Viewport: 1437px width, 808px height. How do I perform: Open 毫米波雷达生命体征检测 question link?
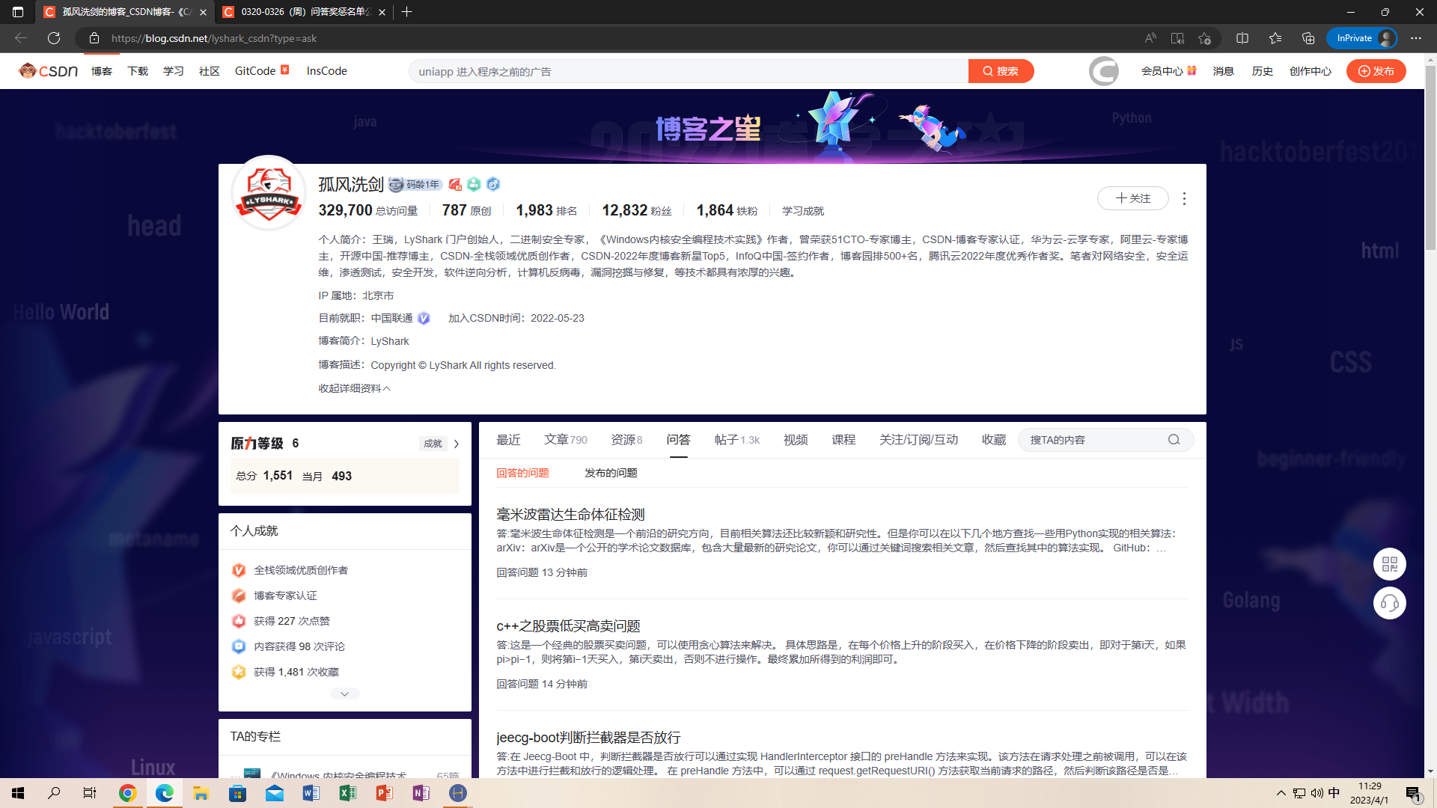(x=570, y=515)
